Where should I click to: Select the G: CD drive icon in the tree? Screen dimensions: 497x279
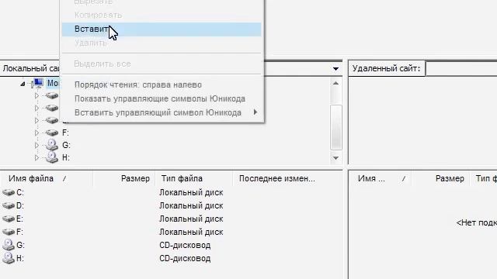tap(52, 145)
